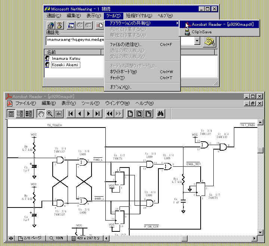Click the horizontal scrollbar right arrow
The height and width of the screenshot is (246, 269).
(254, 238)
